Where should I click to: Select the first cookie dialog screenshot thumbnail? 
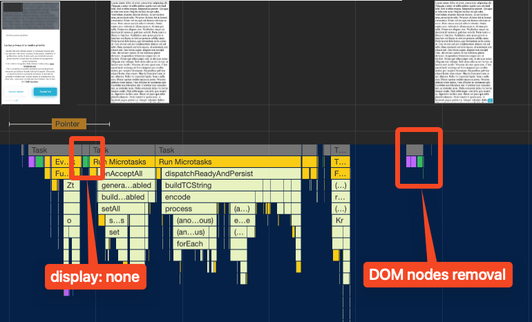[30, 53]
